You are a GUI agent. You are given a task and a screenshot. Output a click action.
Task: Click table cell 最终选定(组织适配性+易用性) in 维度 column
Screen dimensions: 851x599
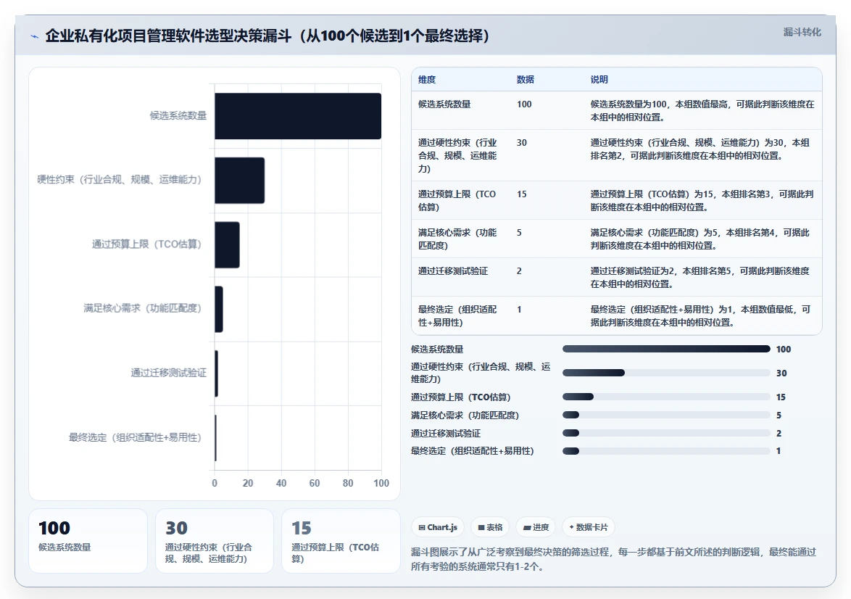pyautogui.click(x=457, y=316)
